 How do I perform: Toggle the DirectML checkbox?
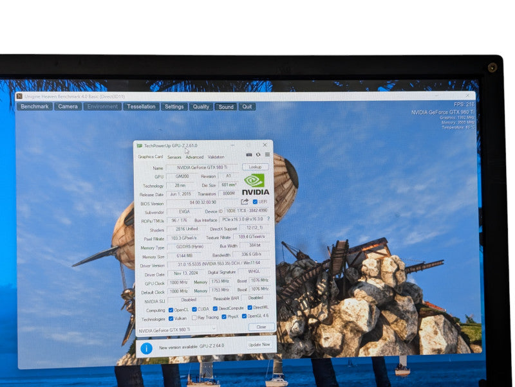pyautogui.click(x=250, y=308)
